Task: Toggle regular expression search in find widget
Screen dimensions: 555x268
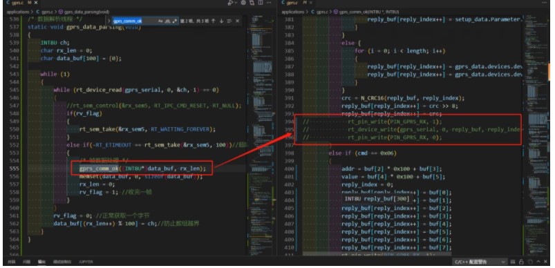Action: coord(174,21)
